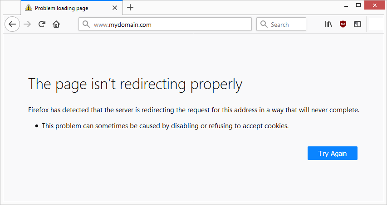387x205 pixels.
Task: Focus the Search input box
Action: point(286,25)
